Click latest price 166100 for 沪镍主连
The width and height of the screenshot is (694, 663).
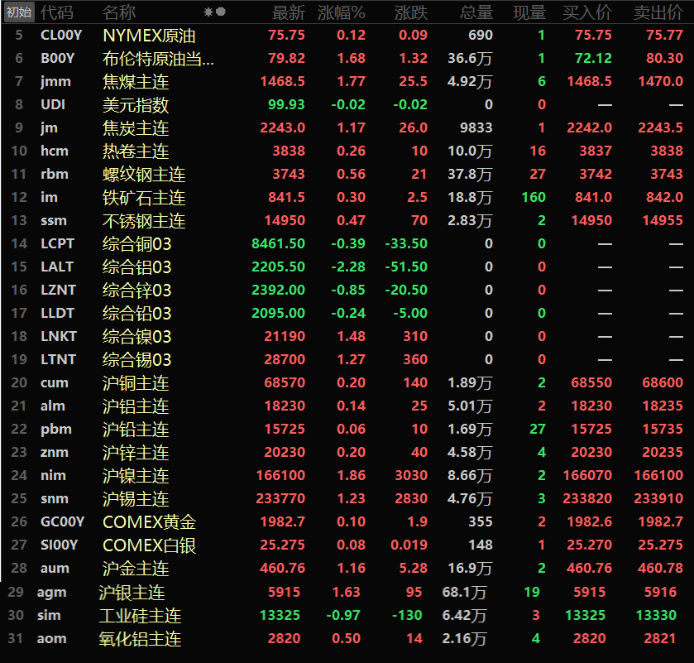click(280, 475)
